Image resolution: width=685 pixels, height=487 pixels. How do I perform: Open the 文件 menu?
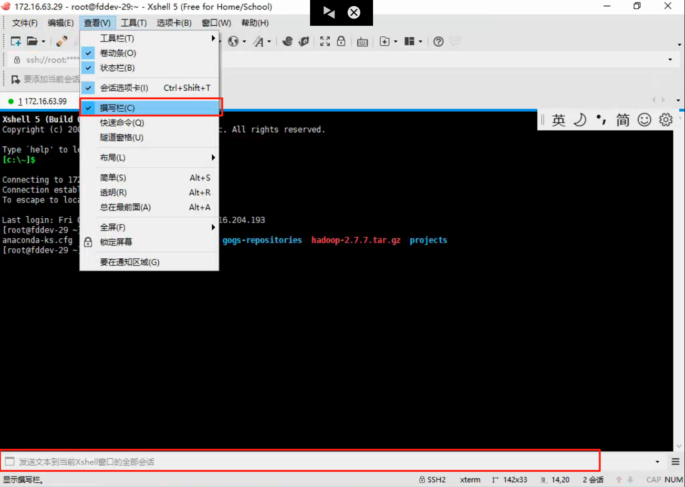(24, 22)
